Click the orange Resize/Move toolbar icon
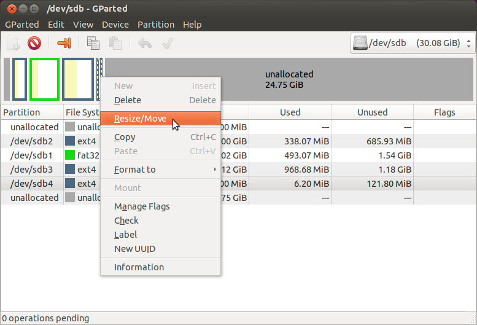 (x=64, y=43)
